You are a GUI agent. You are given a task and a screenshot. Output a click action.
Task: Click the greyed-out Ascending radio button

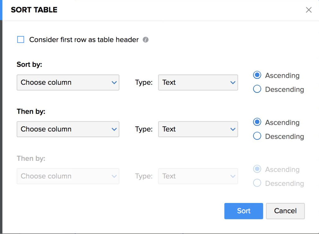257,169
